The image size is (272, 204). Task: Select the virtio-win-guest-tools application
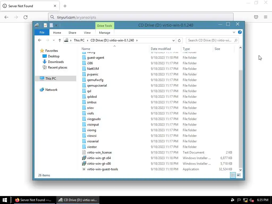102,169
